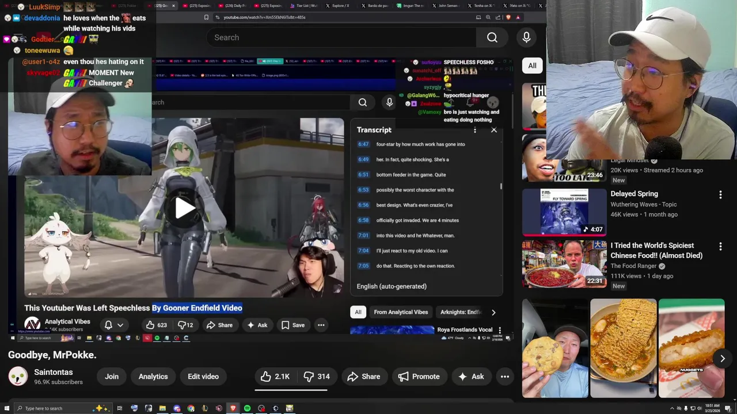Click the Edit video button
The image size is (737, 414).
coord(203,377)
